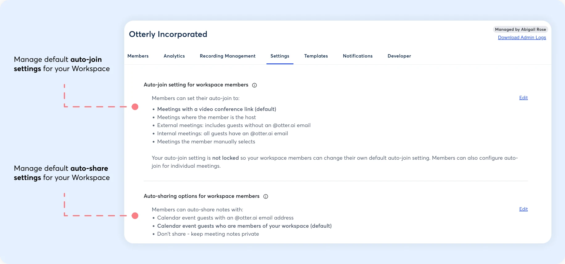Screen dimensions: 565x264
Task: Edit the auto-join setting for workspace members
Action: coord(523,98)
